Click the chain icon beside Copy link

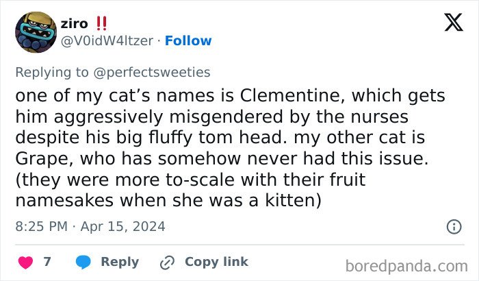tap(167, 262)
